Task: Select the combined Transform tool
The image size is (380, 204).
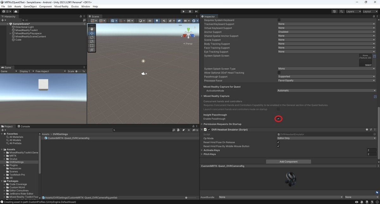Action: tap(92, 50)
